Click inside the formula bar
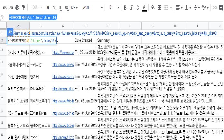This screenshot has height=140, width=224. tap(116, 18)
